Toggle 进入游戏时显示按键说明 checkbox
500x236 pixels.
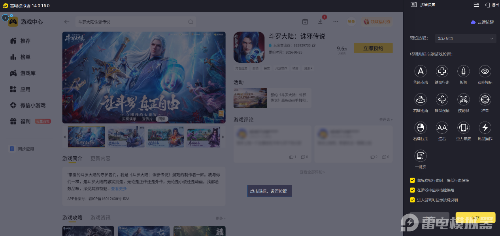pos(412,200)
